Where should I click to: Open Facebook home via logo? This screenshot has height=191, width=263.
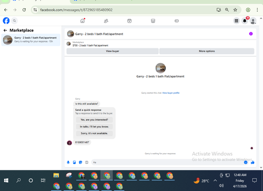coord(6,21)
